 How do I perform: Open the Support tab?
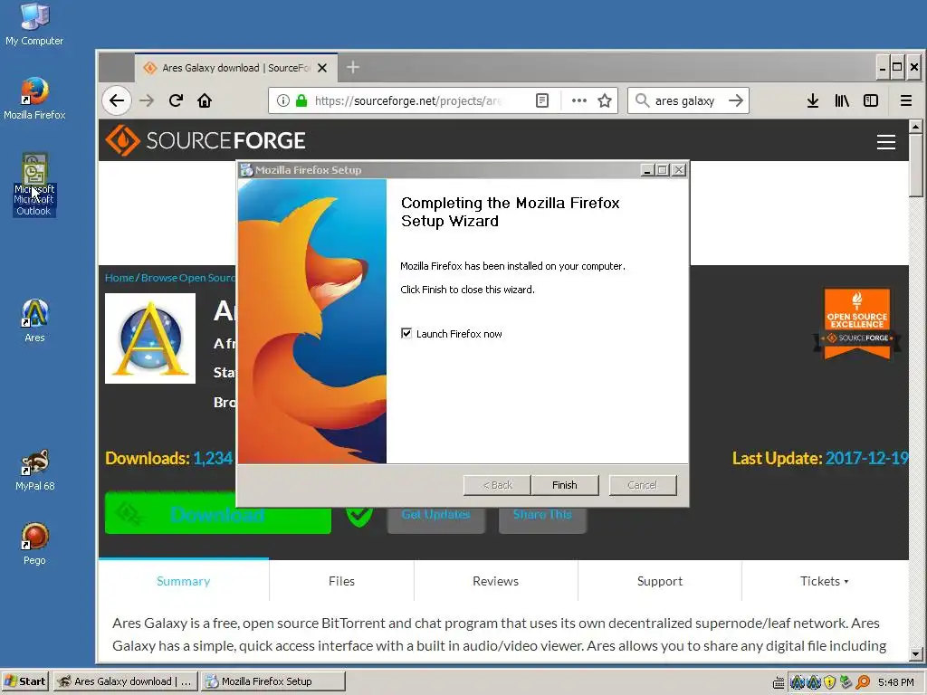tap(660, 581)
